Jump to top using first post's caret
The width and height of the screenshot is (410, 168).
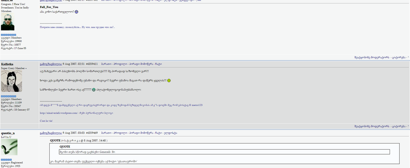pyautogui.click(x=408, y=57)
